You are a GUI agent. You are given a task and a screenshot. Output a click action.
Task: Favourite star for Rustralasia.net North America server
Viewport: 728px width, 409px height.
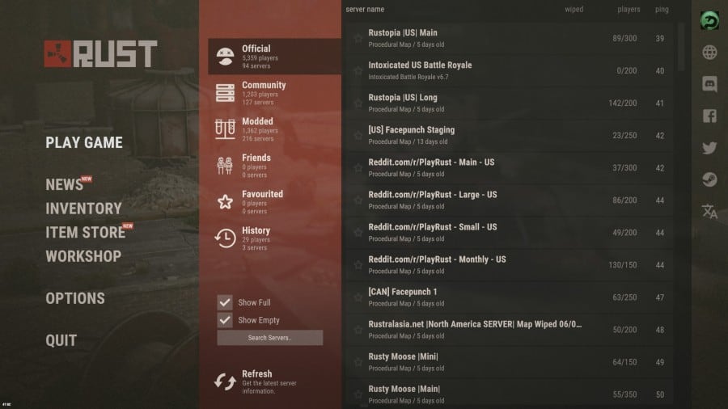tap(358, 330)
